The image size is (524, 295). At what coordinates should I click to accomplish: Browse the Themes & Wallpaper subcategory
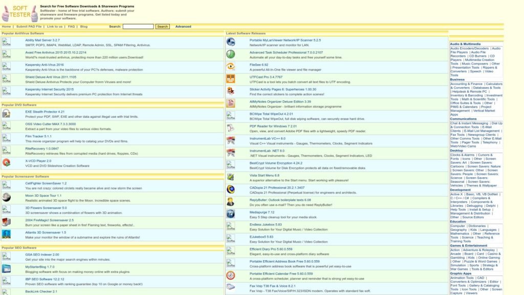[482, 185]
